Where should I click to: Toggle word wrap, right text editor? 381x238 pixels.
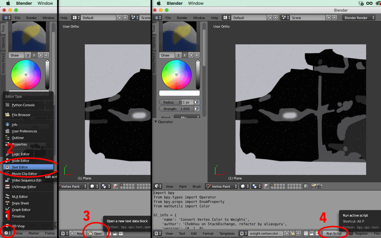(x=311, y=234)
